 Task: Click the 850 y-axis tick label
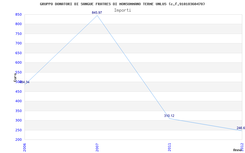(x=18, y=14)
